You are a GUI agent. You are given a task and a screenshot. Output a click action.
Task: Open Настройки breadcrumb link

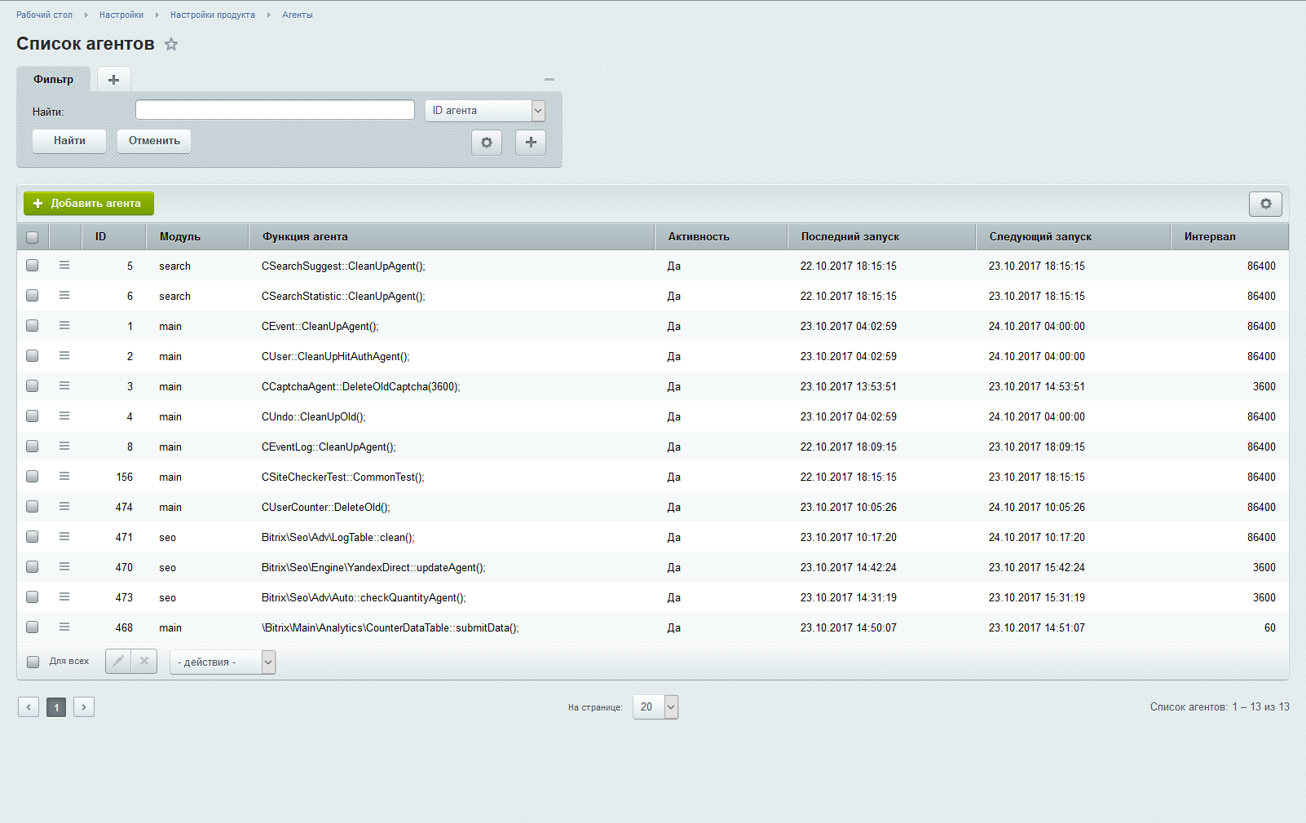click(x=121, y=15)
